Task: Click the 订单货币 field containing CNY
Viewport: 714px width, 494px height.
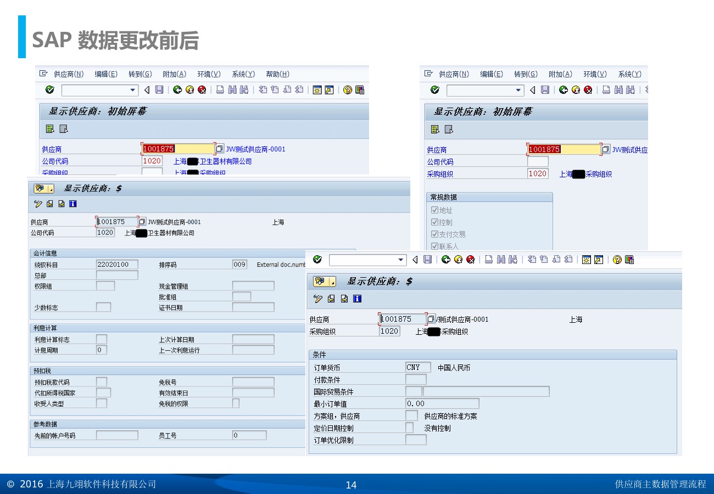Action: click(x=417, y=368)
